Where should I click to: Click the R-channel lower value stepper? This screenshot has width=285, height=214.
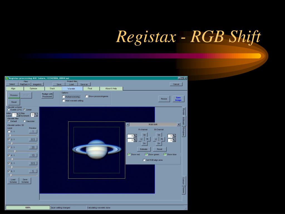pos(136,140)
